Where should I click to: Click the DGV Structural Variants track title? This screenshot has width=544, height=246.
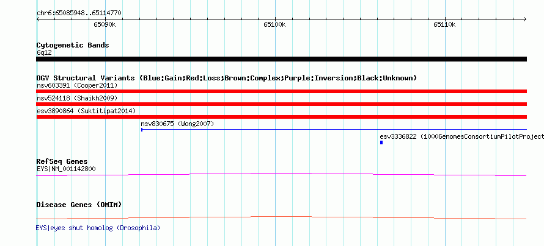[227, 78]
